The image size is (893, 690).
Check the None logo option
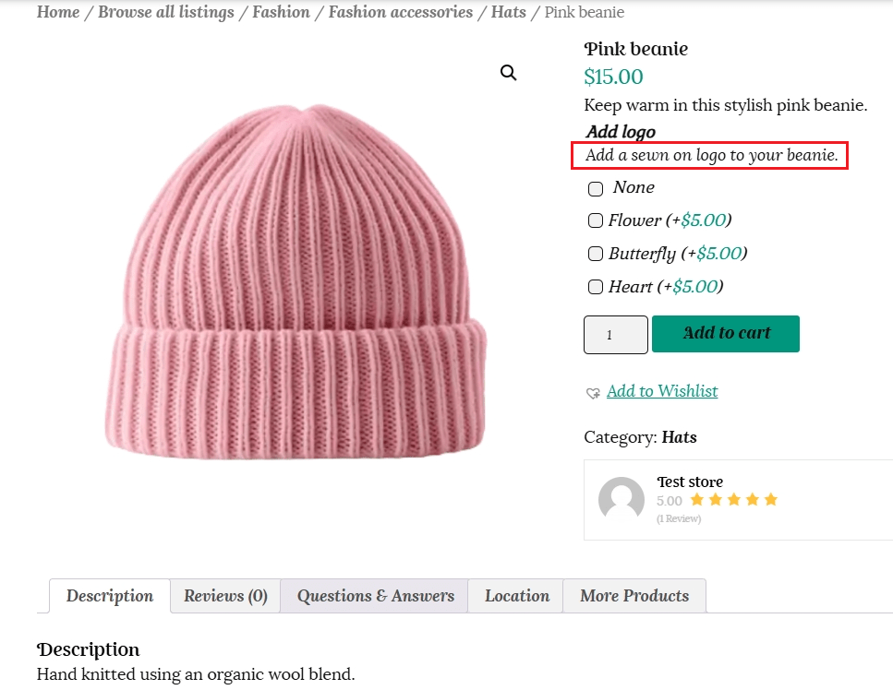click(x=596, y=188)
